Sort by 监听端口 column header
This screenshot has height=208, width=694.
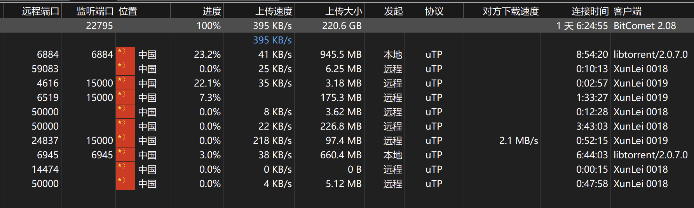tap(89, 11)
